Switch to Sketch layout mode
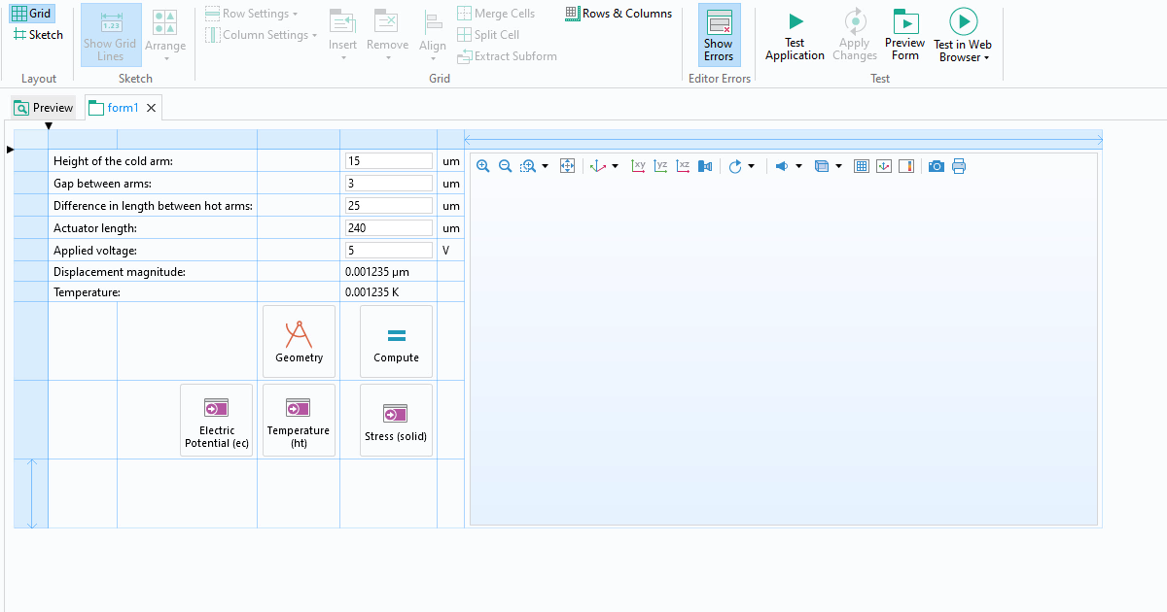 (37, 34)
